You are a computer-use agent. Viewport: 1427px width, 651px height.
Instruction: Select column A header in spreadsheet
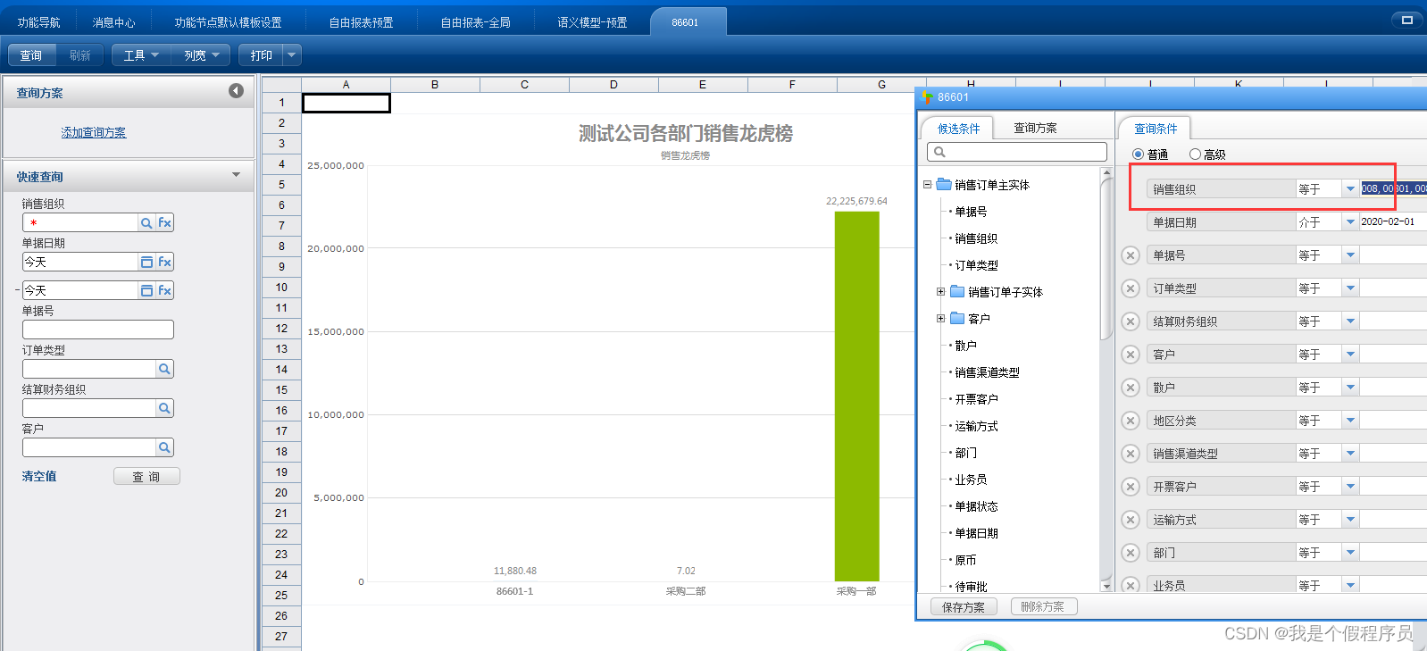(346, 85)
